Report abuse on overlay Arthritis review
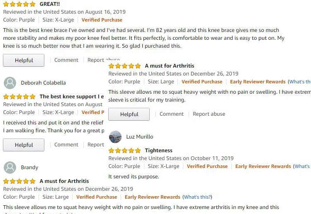 pos(209,114)
